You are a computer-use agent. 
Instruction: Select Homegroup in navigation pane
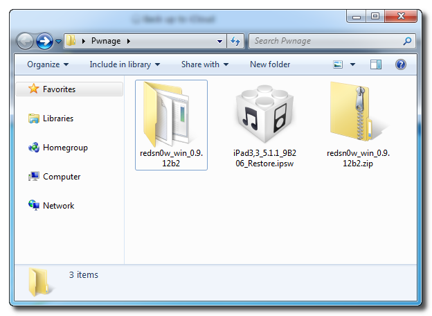pyautogui.click(x=65, y=148)
